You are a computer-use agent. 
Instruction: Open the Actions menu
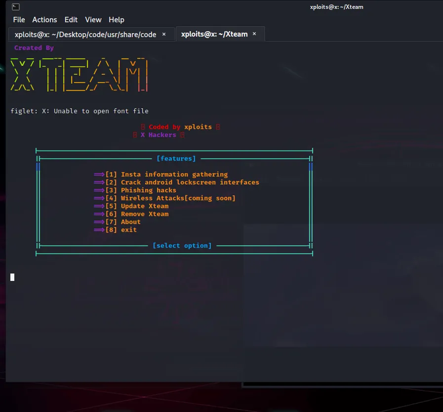(x=44, y=20)
